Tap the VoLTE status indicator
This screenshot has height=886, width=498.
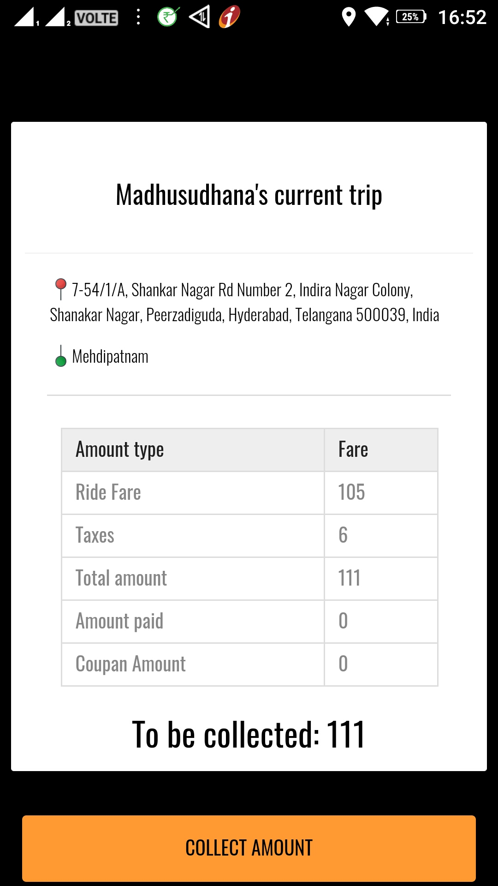[96, 18]
